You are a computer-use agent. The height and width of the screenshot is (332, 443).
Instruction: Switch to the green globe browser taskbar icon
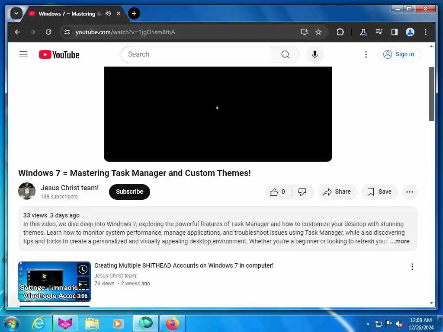point(146,323)
